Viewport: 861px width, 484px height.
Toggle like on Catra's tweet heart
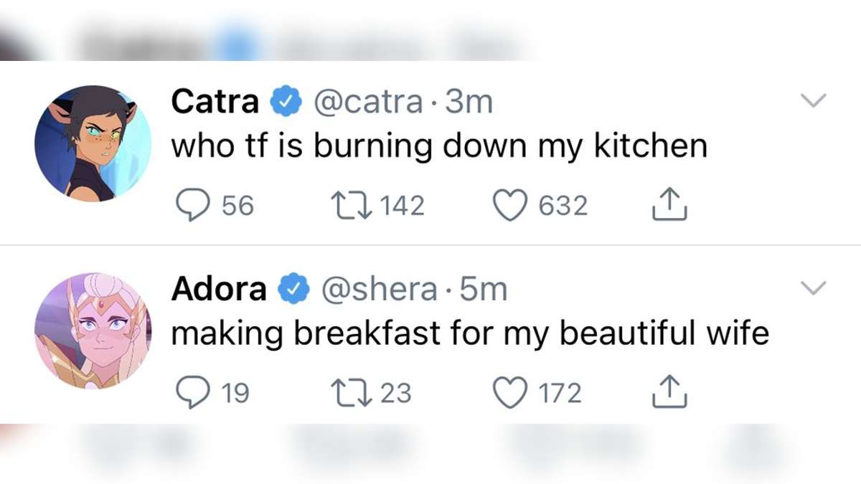click(512, 205)
